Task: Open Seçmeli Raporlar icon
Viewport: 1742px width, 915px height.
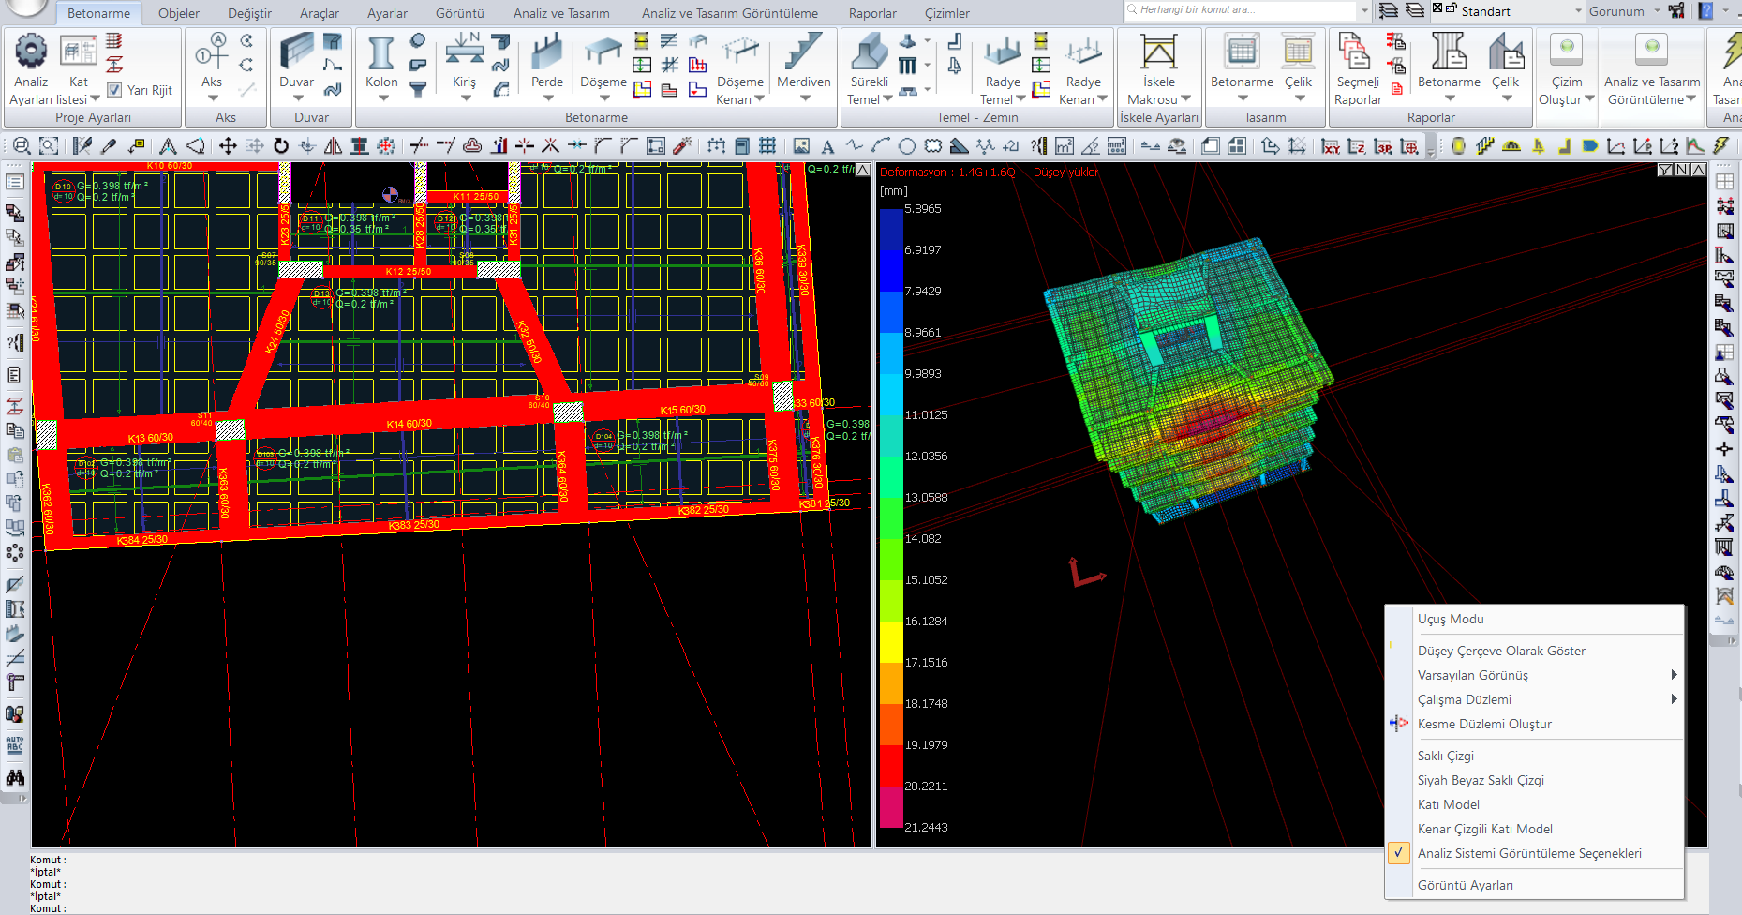Action: click(x=1354, y=51)
